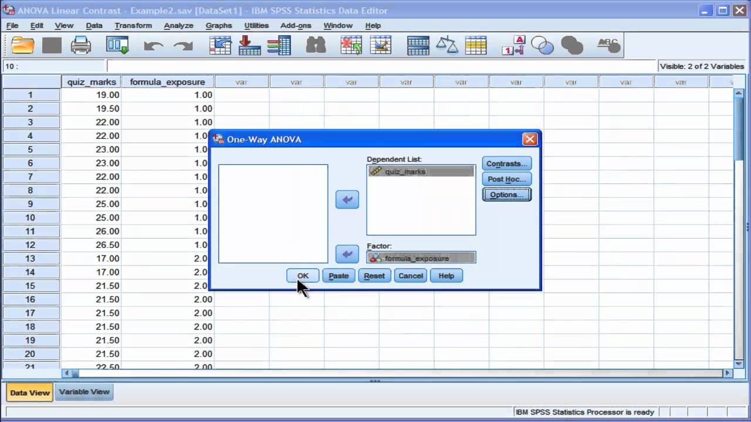Image resolution: width=751 pixels, height=422 pixels.
Task: Click OK in One-Way ANOVA dialog
Action: [303, 276]
